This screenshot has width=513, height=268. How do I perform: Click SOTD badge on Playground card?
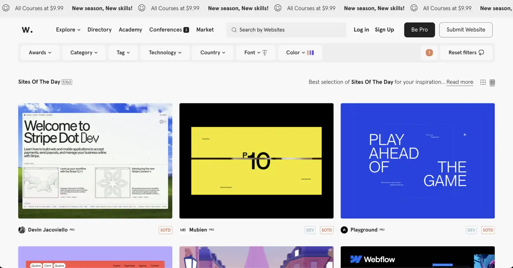coord(488,230)
